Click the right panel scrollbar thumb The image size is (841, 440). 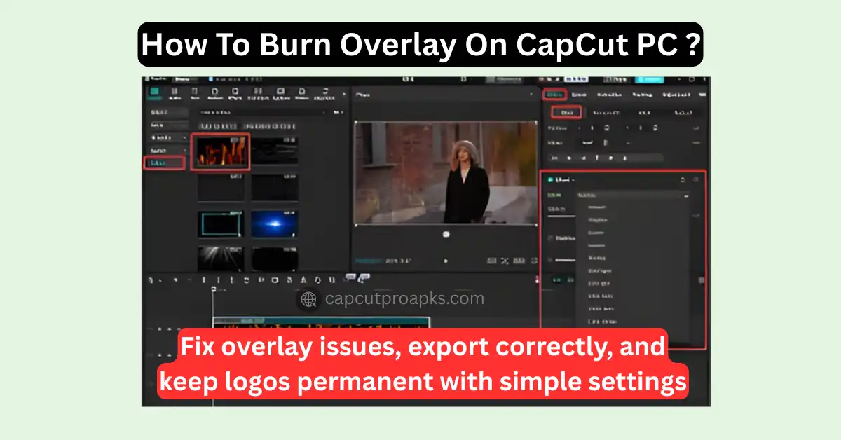[701, 280]
